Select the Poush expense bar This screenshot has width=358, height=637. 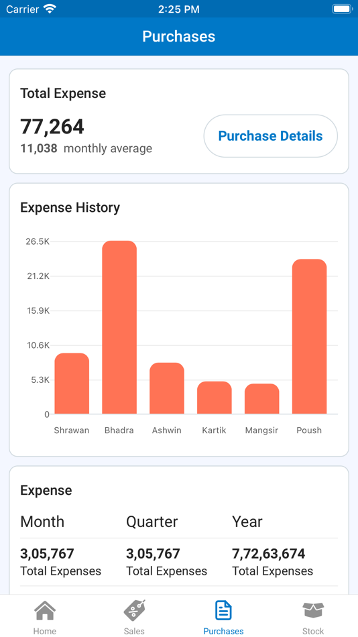309,337
